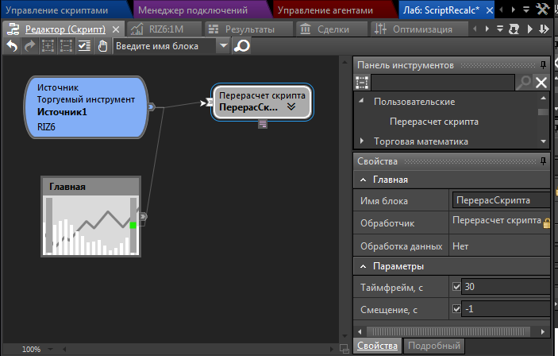Select Перерасчет скрипта item in tools list

(x=433, y=122)
